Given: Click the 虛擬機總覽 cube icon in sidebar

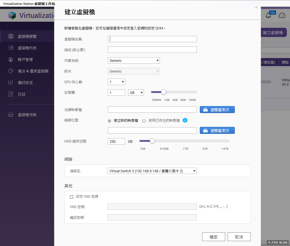Looking at the screenshot, I should (x=11, y=36).
